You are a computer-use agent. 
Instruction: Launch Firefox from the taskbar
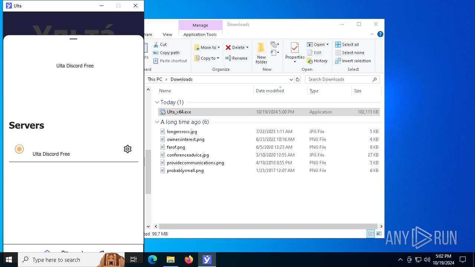189,260
